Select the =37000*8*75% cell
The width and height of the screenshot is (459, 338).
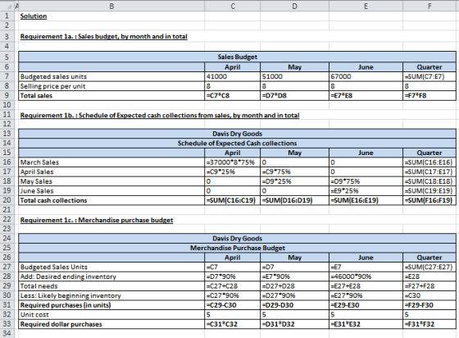coord(233,162)
